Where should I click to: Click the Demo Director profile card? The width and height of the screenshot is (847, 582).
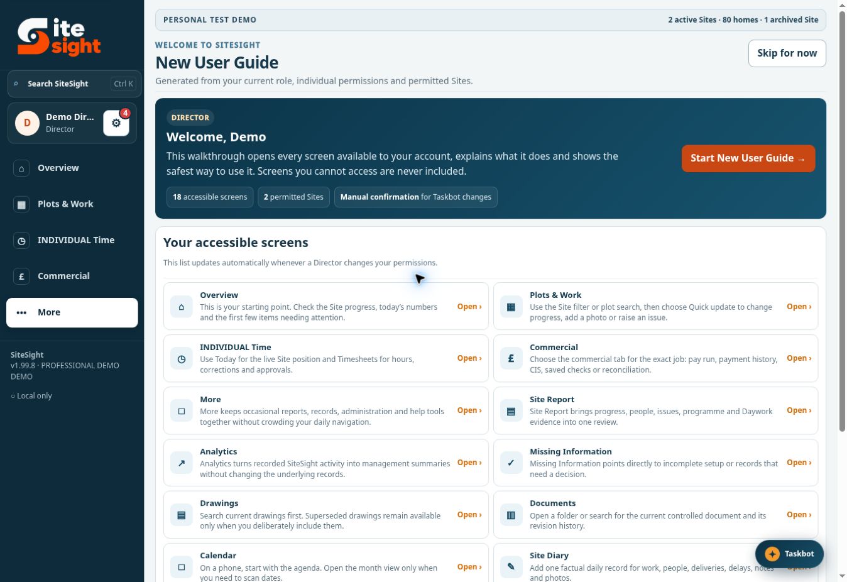click(x=72, y=123)
